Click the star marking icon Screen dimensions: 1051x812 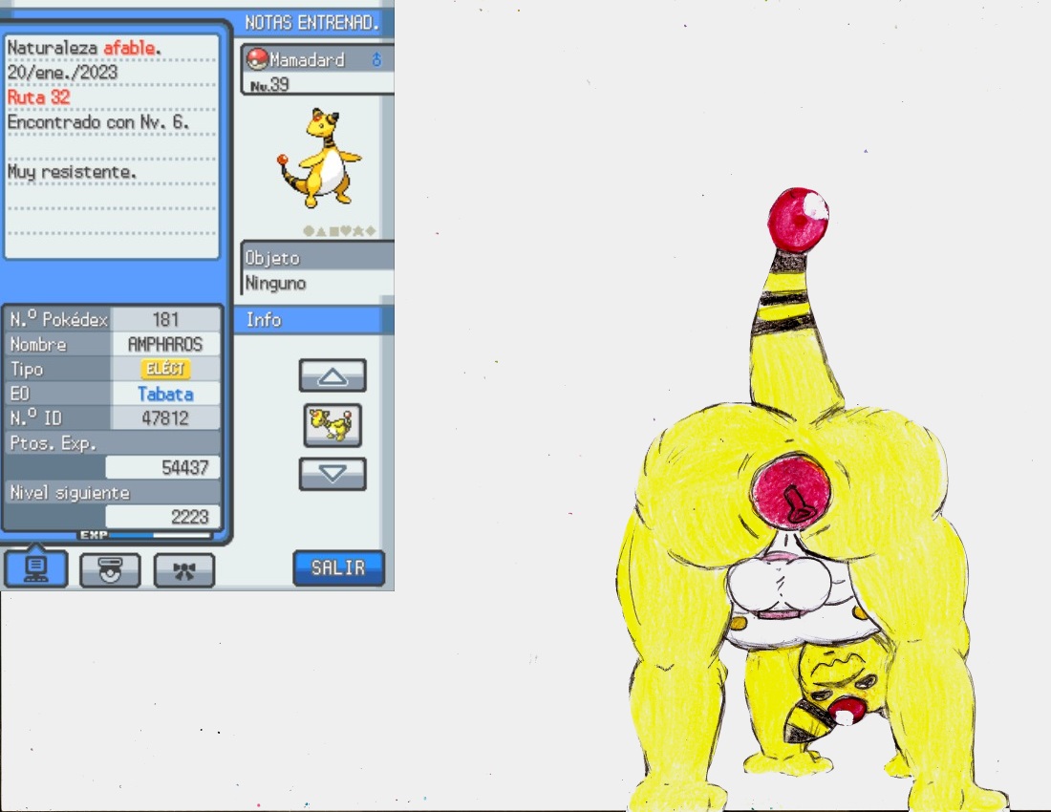coord(358,231)
